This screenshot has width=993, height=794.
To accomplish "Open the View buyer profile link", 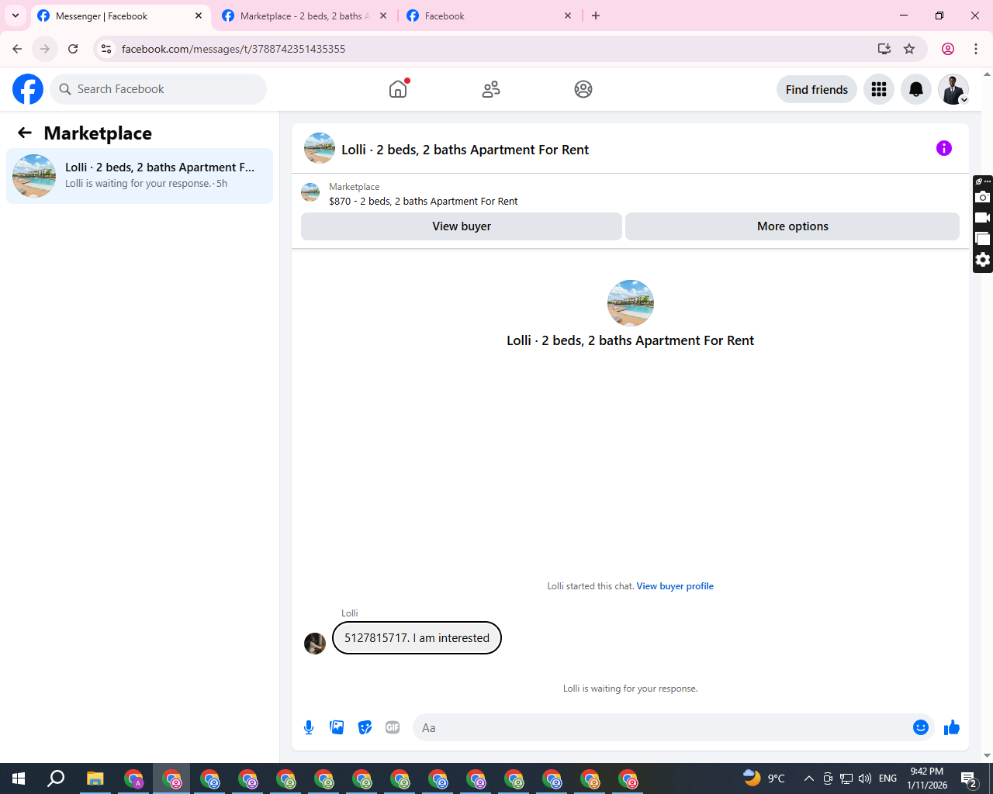I will pyautogui.click(x=675, y=586).
